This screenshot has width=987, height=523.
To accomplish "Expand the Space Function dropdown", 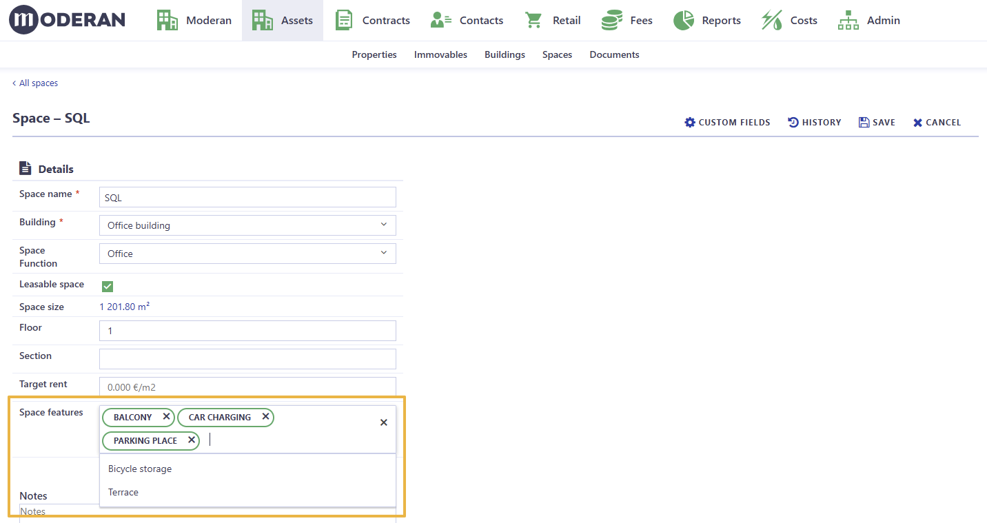I will [x=247, y=254].
